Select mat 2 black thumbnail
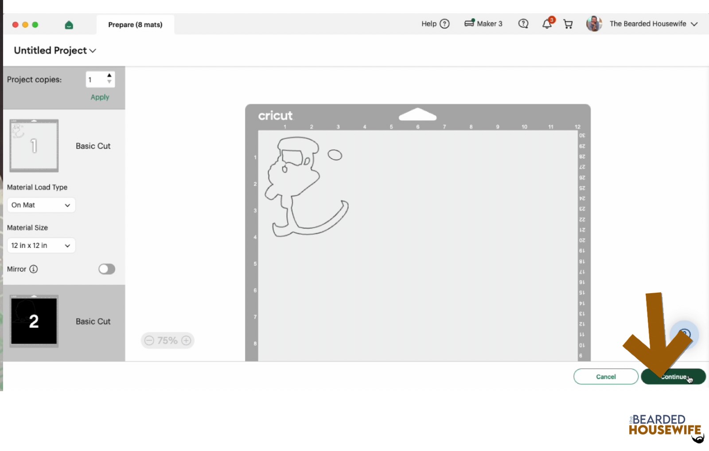 (x=34, y=321)
